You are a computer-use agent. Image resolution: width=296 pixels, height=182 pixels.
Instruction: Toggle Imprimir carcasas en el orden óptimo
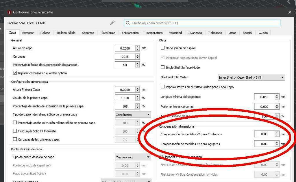coord(15,73)
